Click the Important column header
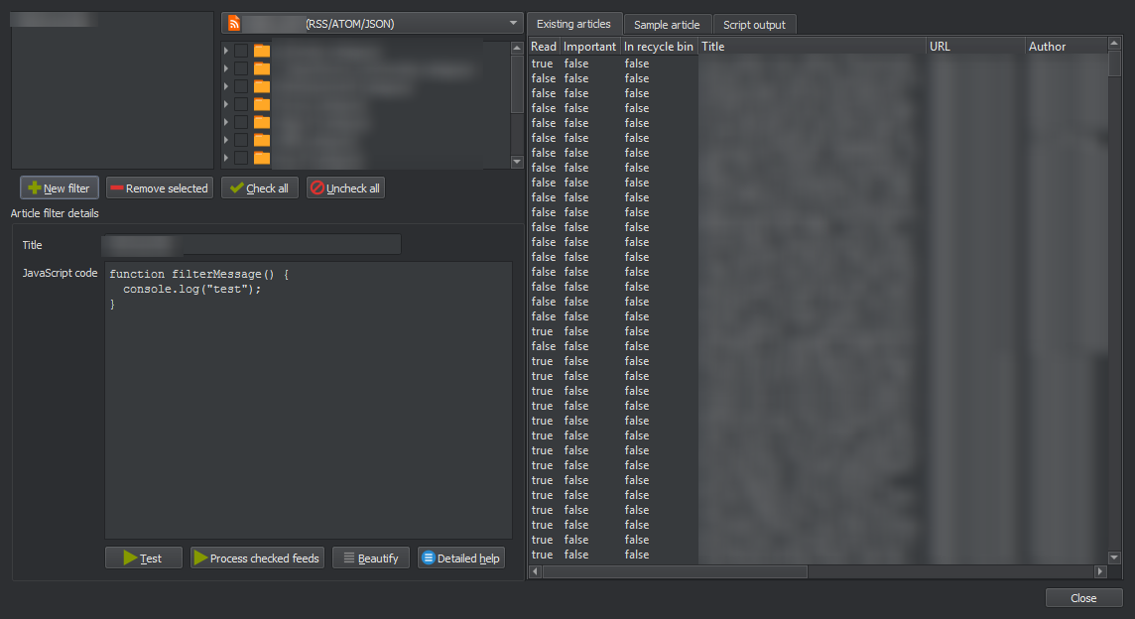Image resolution: width=1135 pixels, height=619 pixels. [590, 47]
